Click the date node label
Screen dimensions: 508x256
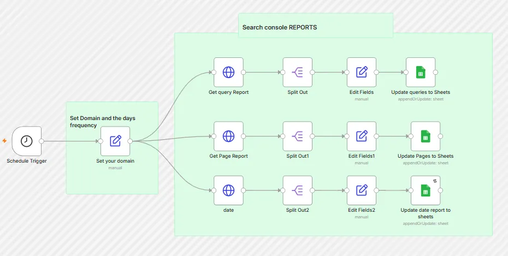click(x=228, y=210)
